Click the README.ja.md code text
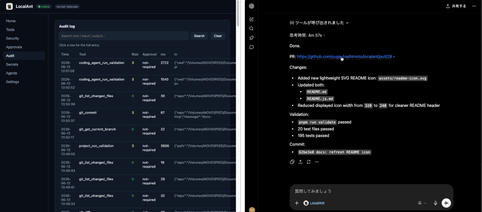Screen dimensions: 482x212 (x=320, y=98)
